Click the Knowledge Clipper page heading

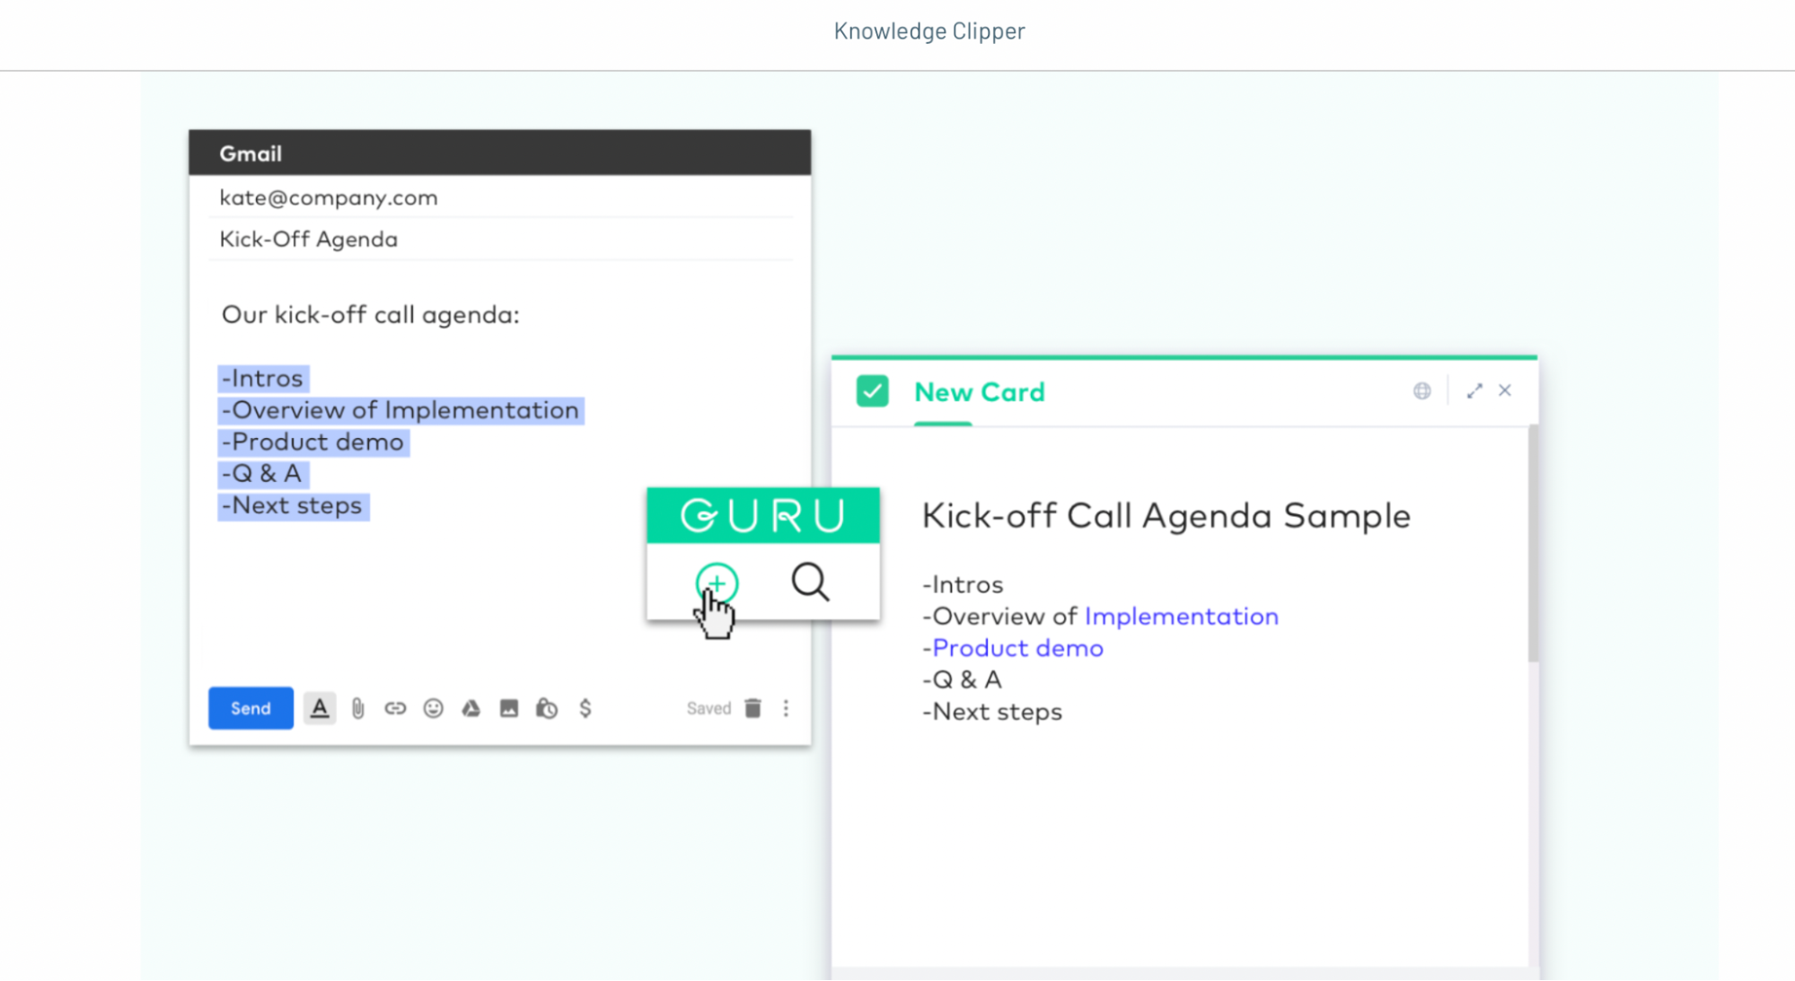pos(929,31)
